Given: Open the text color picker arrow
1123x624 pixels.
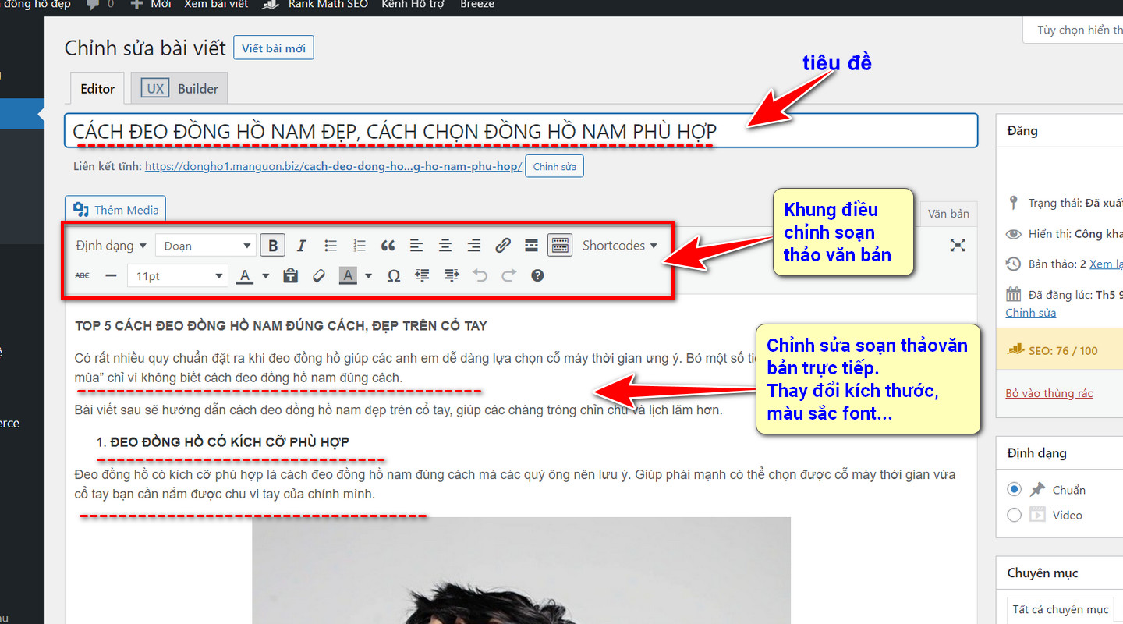Looking at the screenshot, I should pos(266,275).
